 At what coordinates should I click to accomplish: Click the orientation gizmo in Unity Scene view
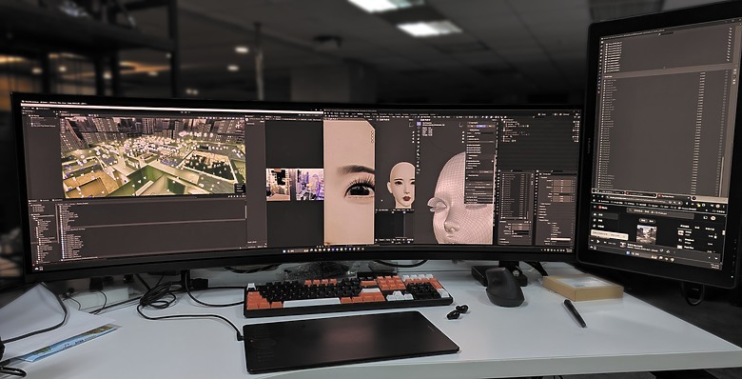click(x=239, y=126)
